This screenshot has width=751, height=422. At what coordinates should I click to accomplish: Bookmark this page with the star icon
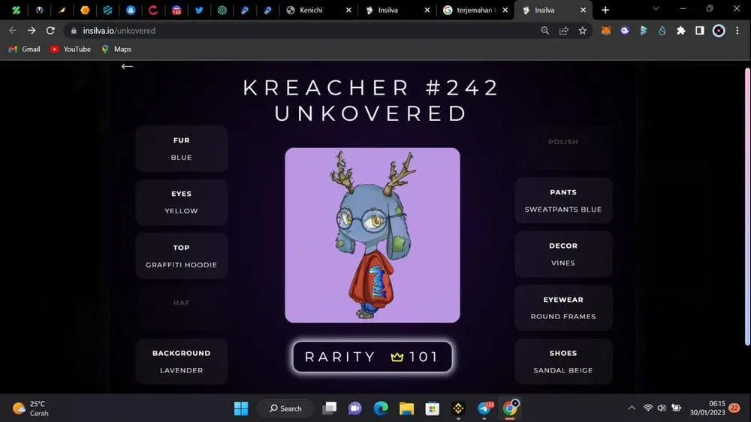point(582,31)
